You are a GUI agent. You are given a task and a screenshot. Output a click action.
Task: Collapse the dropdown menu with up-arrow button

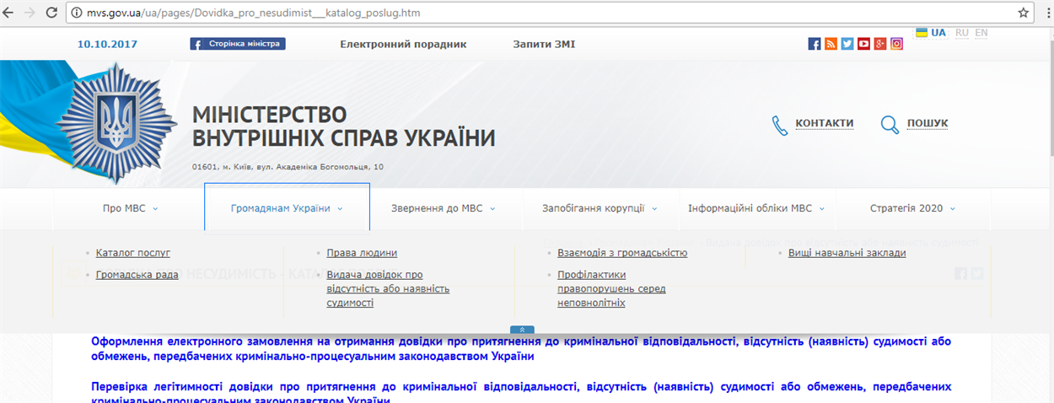pyautogui.click(x=522, y=330)
